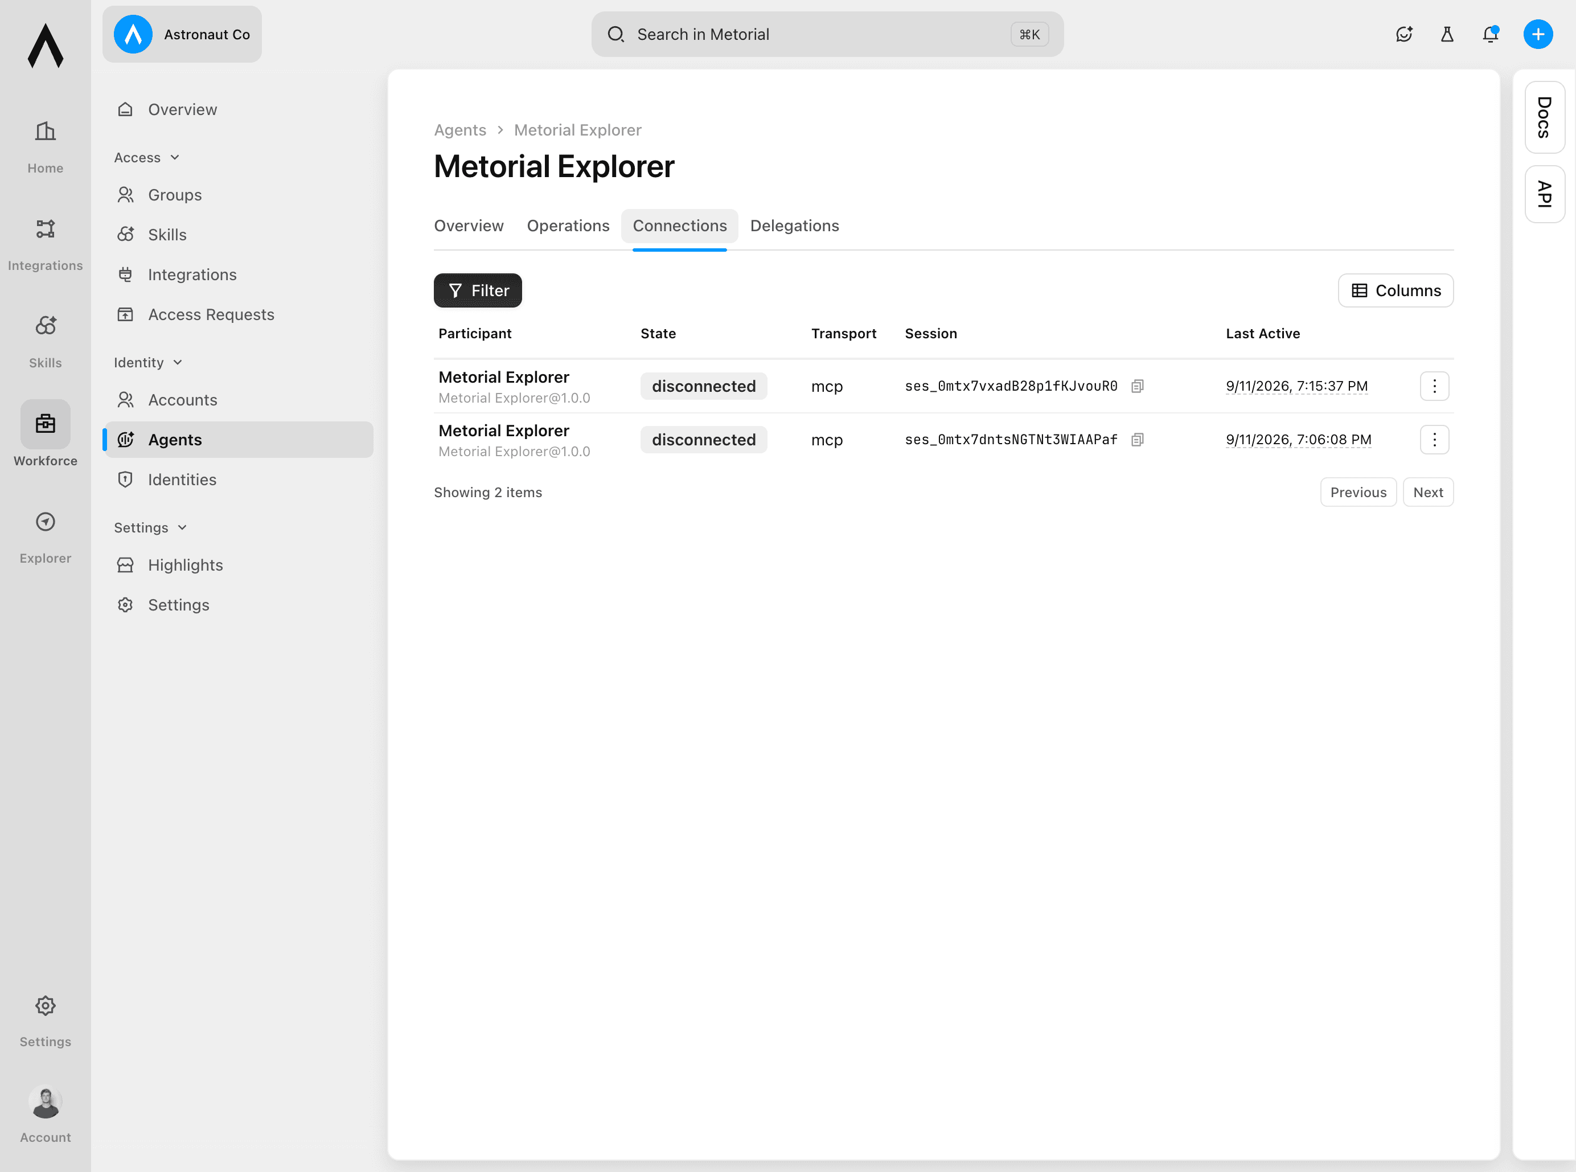The height and width of the screenshot is (1172, 1576).
Task: Copy session ID ses_0mtx7dntsNGTNt3WIAAPaf
Action: pyautogui.click(x=1137, y=440)
